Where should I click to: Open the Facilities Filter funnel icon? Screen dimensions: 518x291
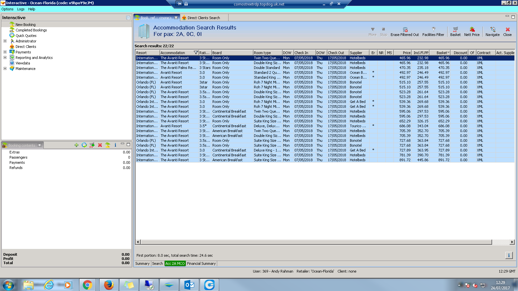[433, 29]
